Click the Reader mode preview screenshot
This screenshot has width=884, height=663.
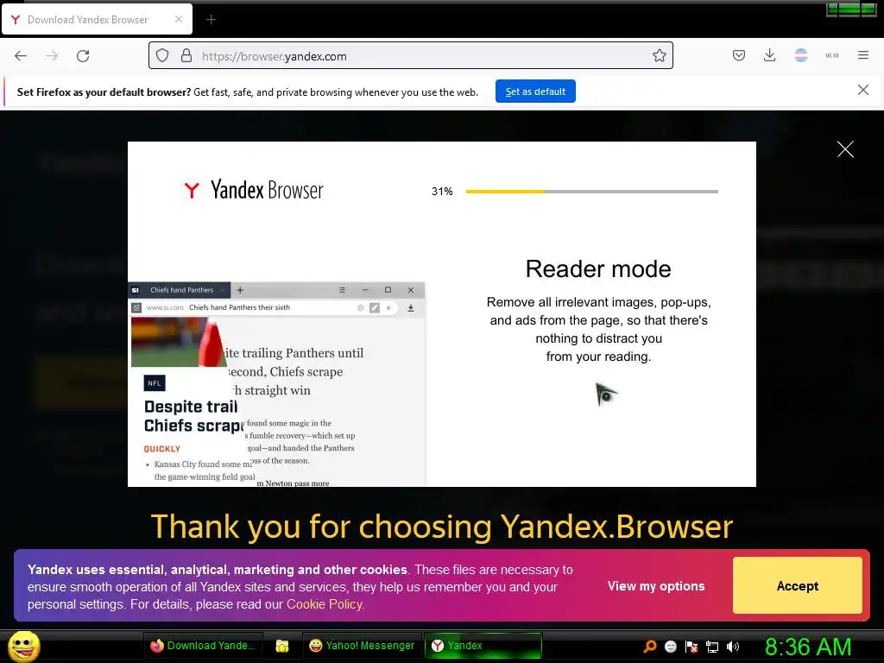click(x=276, y=384)
